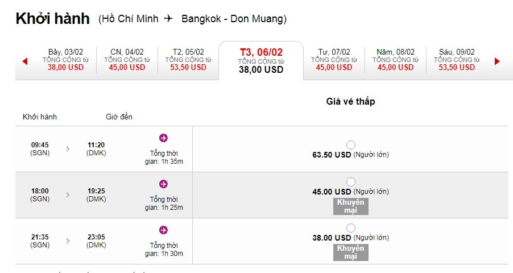This screenshot has height=273, width=513.
Task: Click the purple plane icon for 09:45 flight
Action: 164,138
